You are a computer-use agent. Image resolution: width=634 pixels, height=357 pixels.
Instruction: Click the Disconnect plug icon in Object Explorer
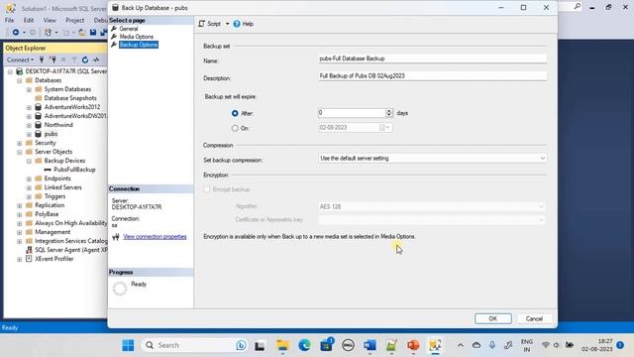pos(53,59)
